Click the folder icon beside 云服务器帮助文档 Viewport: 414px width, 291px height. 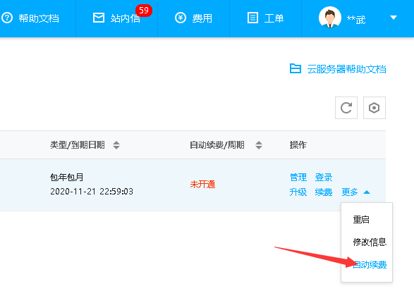click(296, 68)
